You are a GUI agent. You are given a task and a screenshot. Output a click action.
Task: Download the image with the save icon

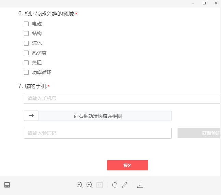pyautogui.click(x=140, y=185)
